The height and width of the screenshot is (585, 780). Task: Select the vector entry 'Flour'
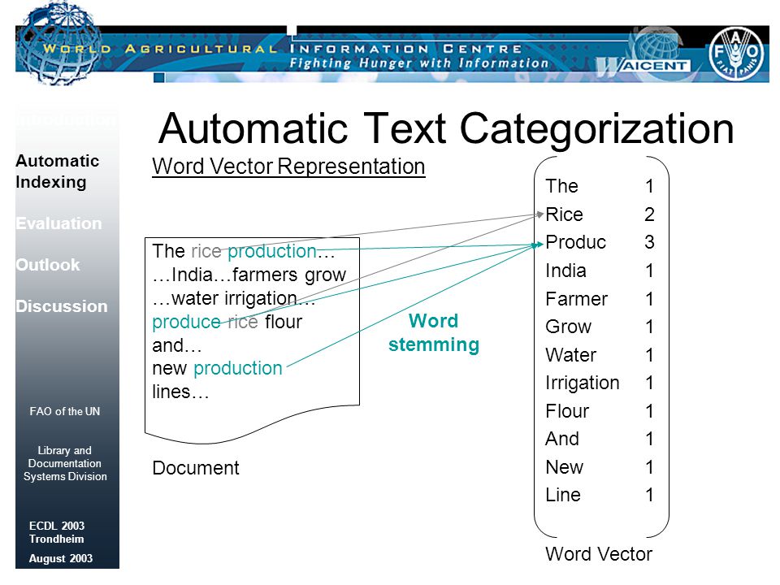[x=567, y=411]
